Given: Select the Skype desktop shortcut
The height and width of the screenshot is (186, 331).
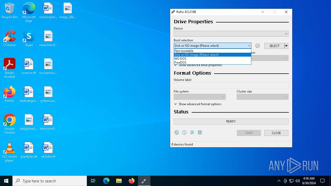Looking at the screenshot, I should tap(29, 38).
